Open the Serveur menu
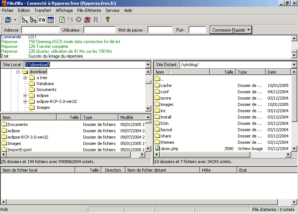 [x=112, y=10]
